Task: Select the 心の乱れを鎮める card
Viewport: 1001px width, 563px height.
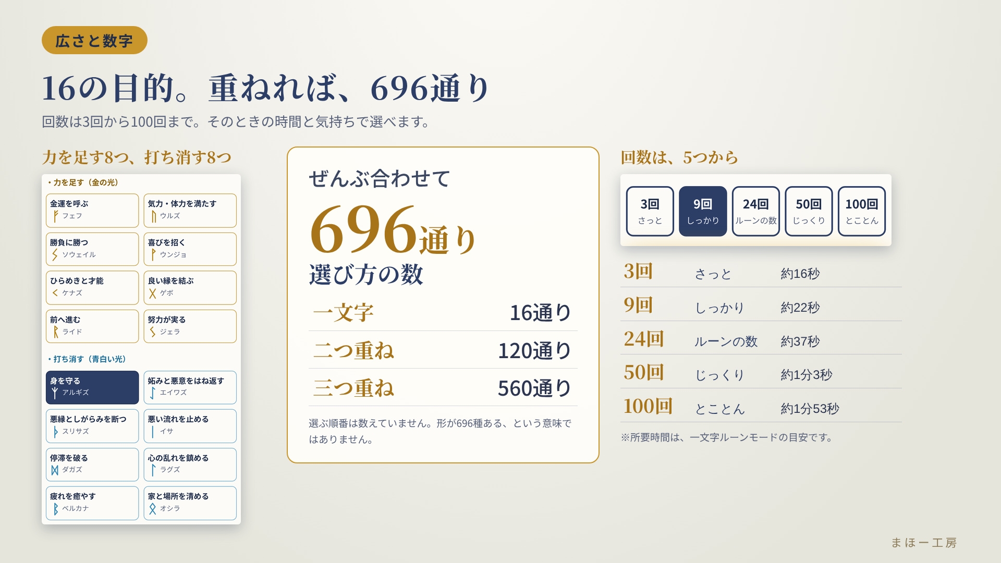Action: 190,464
